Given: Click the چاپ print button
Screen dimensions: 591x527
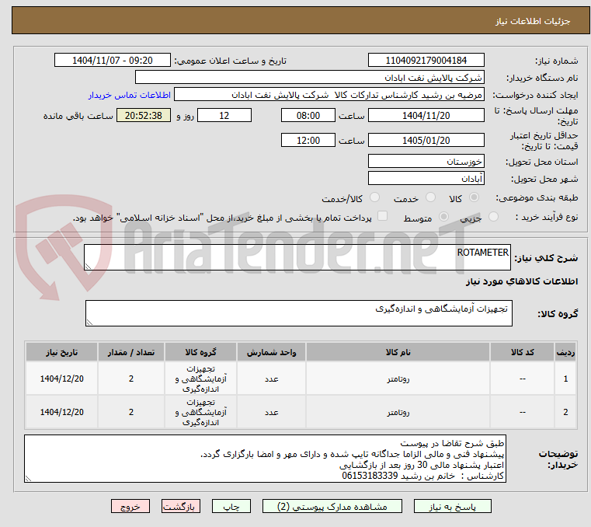Looking at the screenshot, I should pos(231,506).
